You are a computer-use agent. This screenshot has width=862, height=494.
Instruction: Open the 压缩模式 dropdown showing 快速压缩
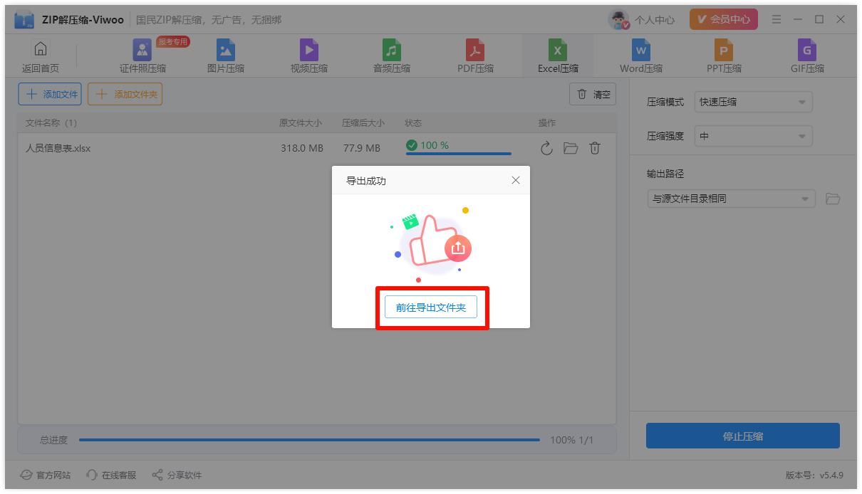pos(754,102)
